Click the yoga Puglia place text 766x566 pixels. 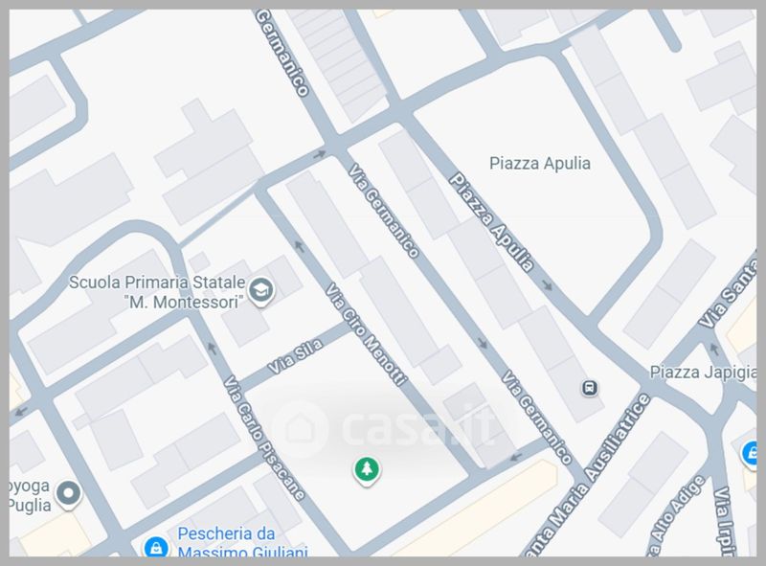pyautogui.click(x=30, y=495)
